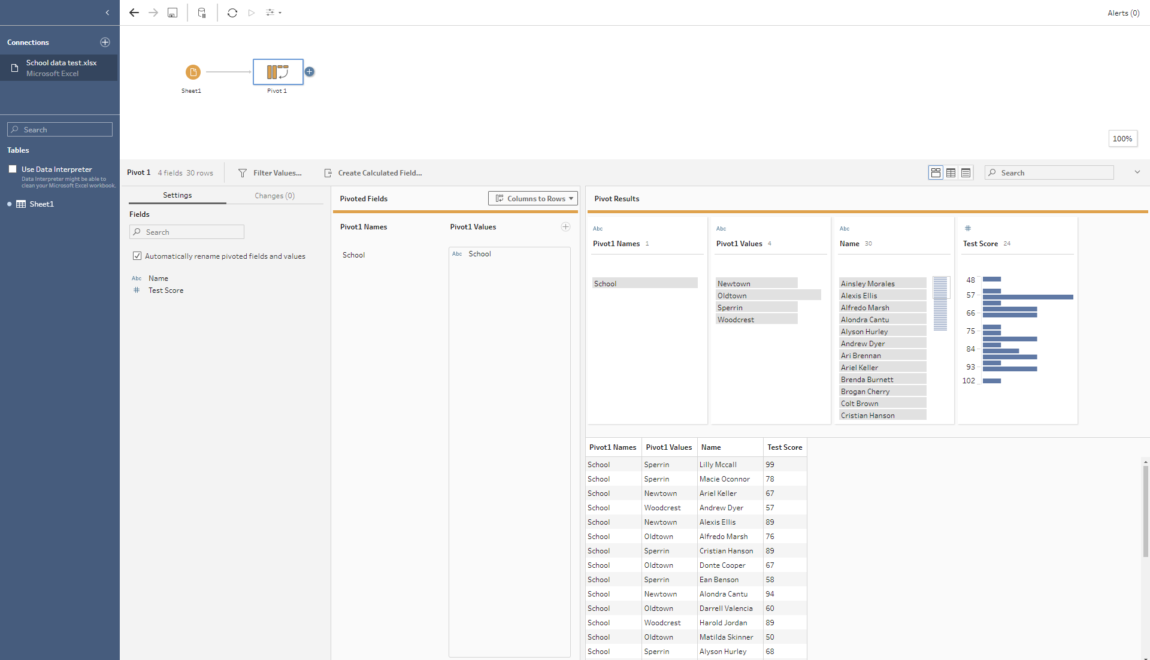Click the Andrew Dyer cell

coord(730,508)
